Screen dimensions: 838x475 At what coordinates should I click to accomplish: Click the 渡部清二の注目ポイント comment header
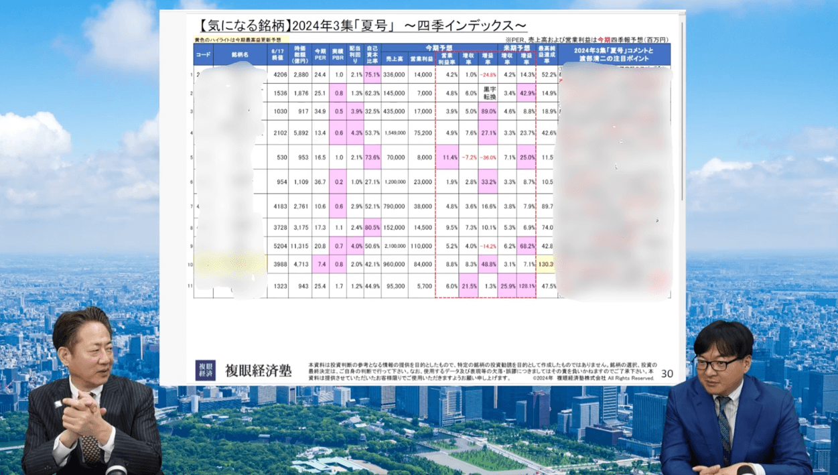[x=614, y=54]
